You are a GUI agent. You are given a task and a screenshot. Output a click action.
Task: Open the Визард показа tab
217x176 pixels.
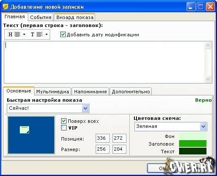(x=75, y=17)
